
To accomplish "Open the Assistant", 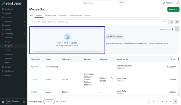I will (x=168, y=3).
